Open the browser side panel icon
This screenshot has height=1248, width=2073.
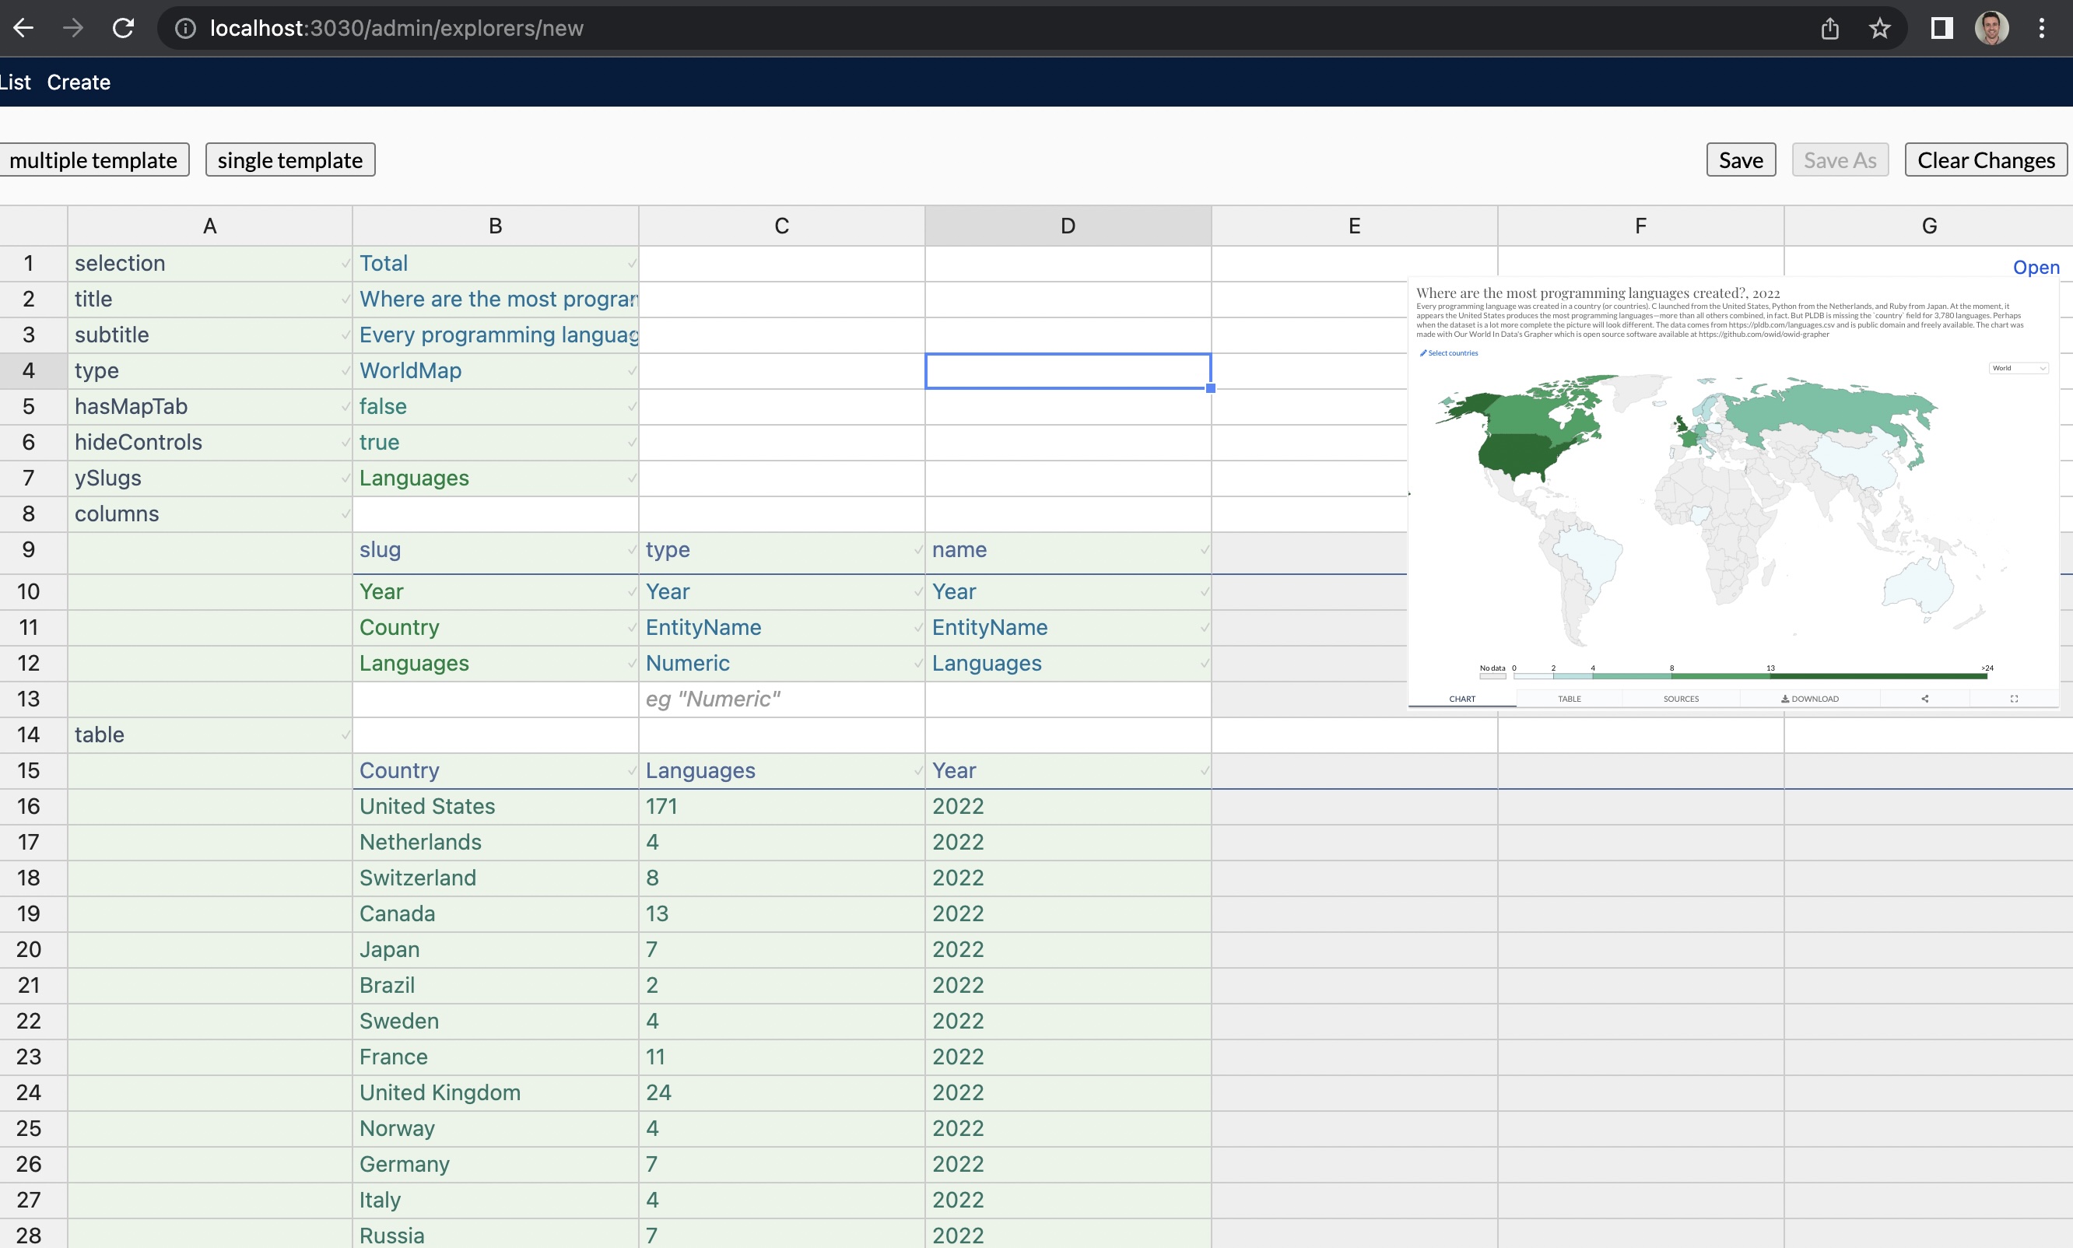tap(1941, 28)
